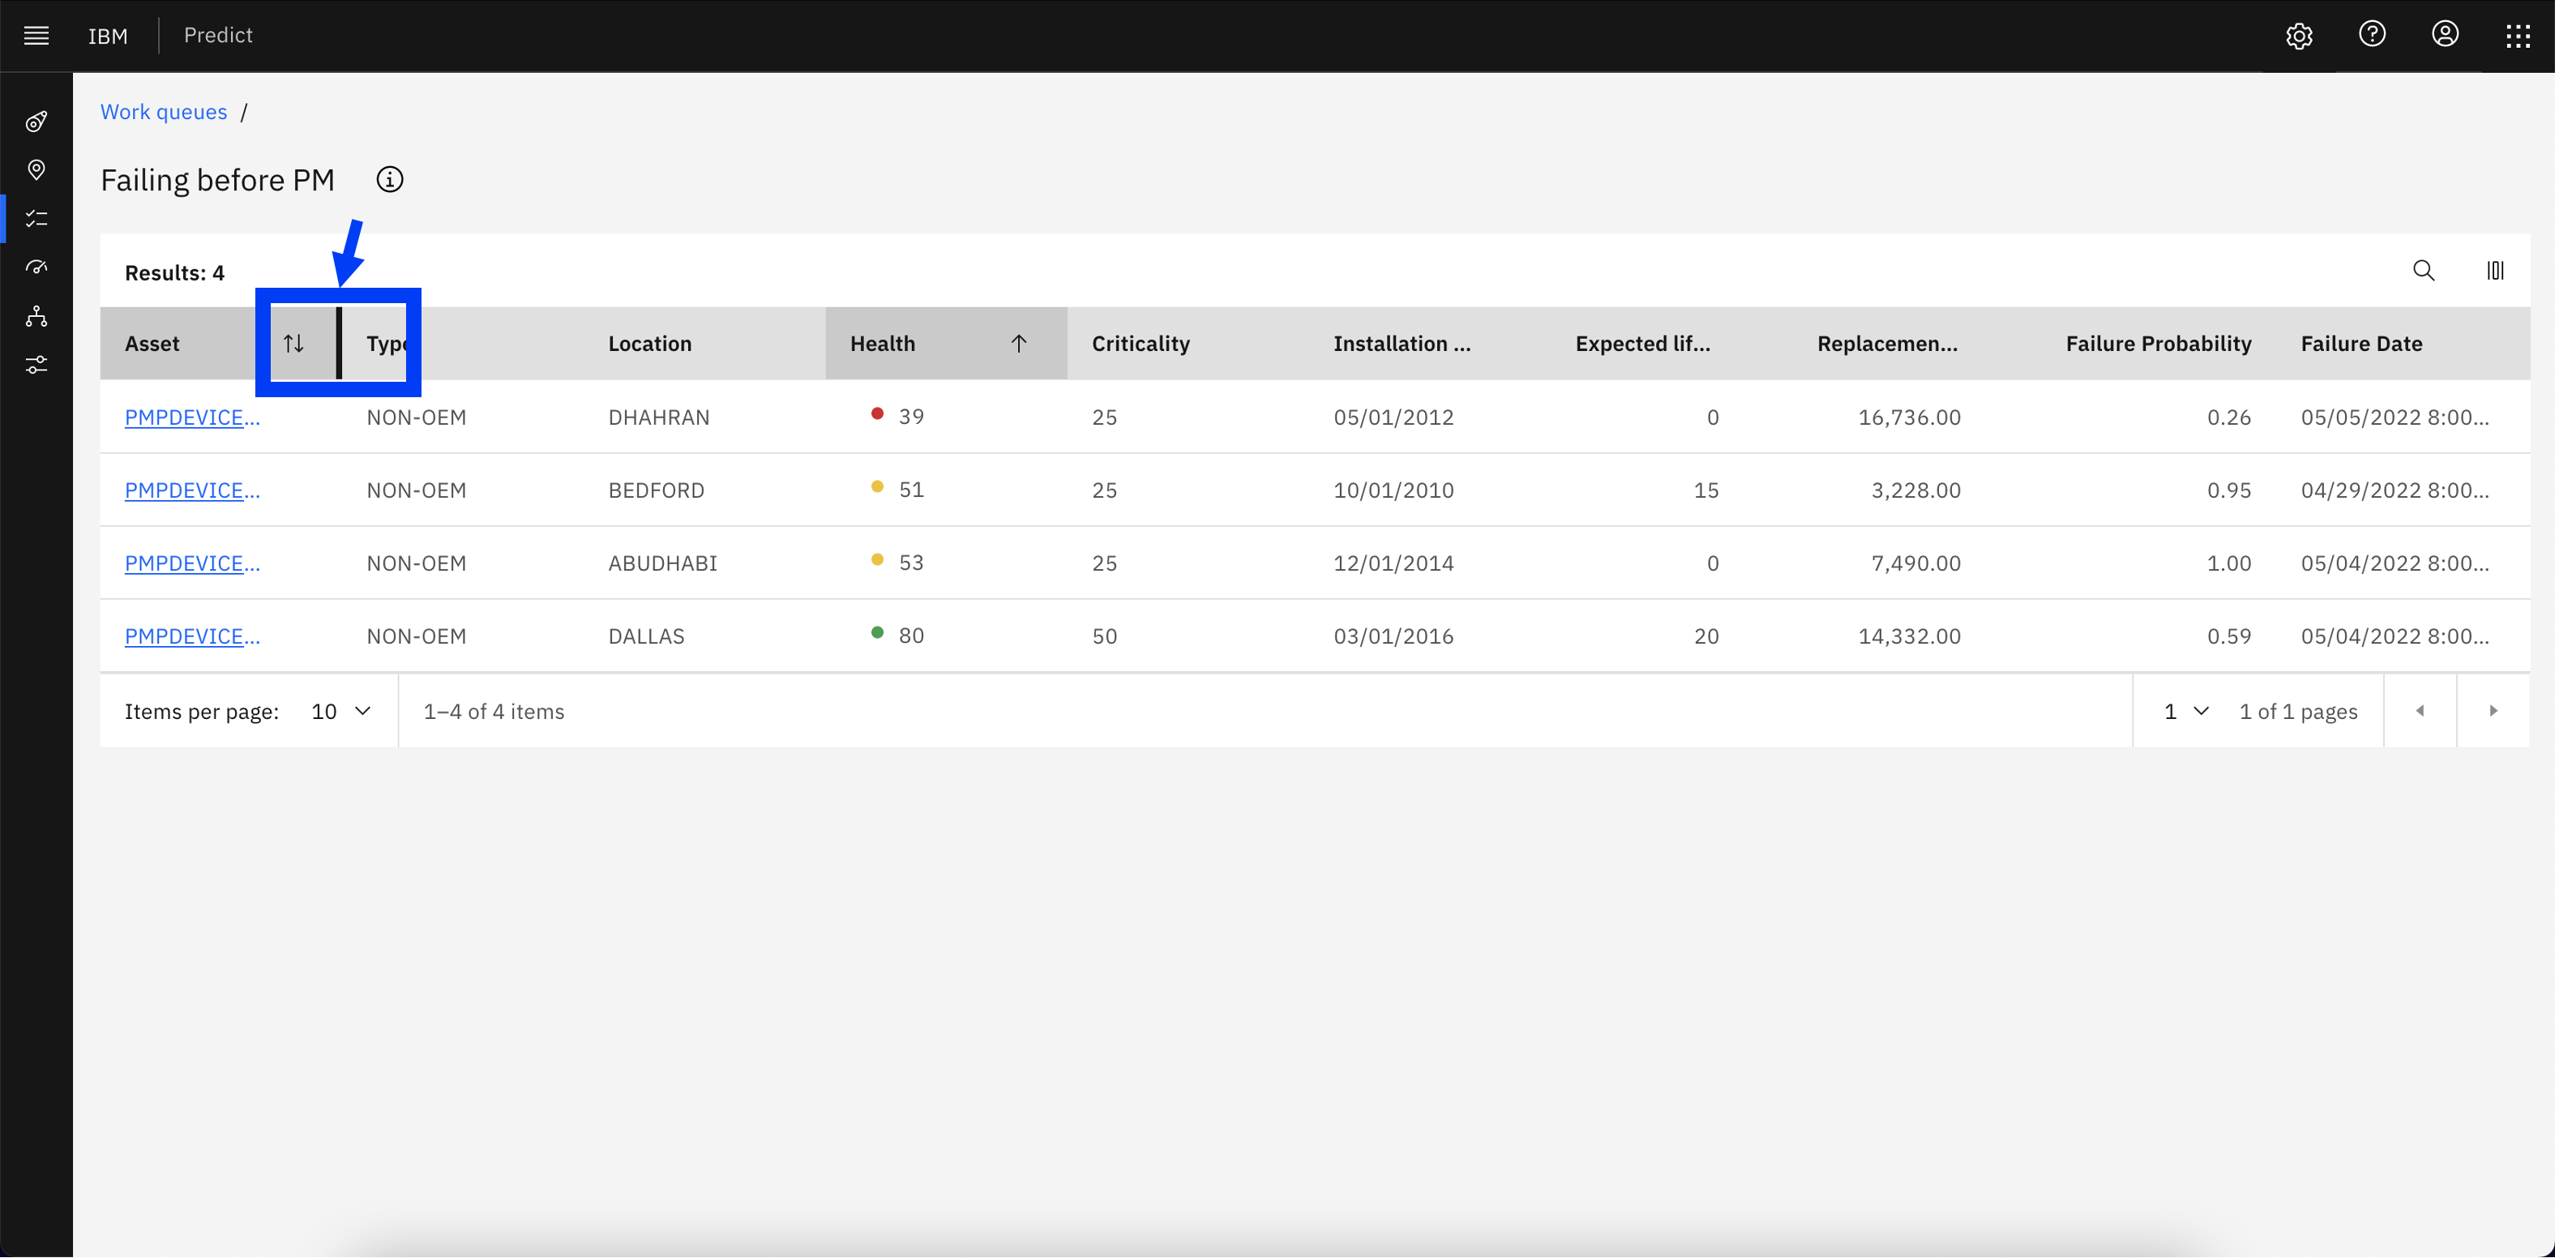Click the 1 of 1 pages text
2555x1258 pixels.
(2298, 712)
